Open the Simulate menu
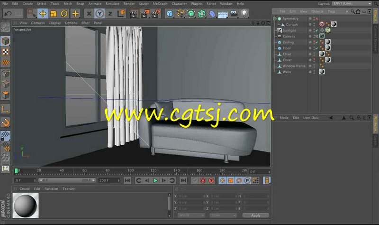This screenshot has height=225, width=379. pos(112,4)
